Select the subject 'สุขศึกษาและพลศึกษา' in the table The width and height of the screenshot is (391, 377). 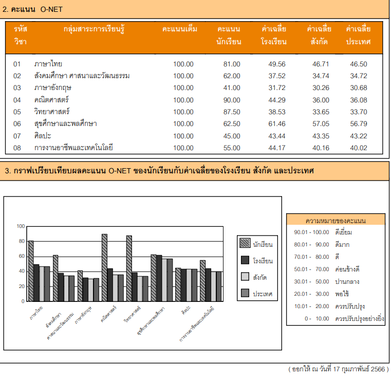click(x=66, y=123)
